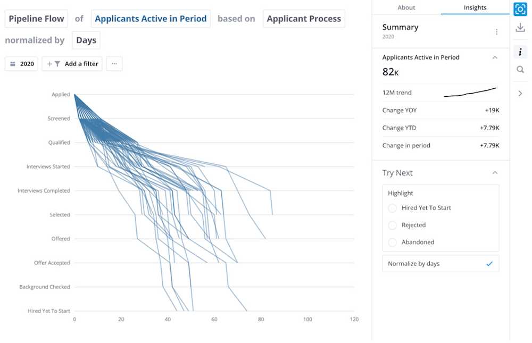This screenshot has height=343, width=532.
Task: Select the Rejected highlight option
Action: pyautogui.click(x=392, y=225)
